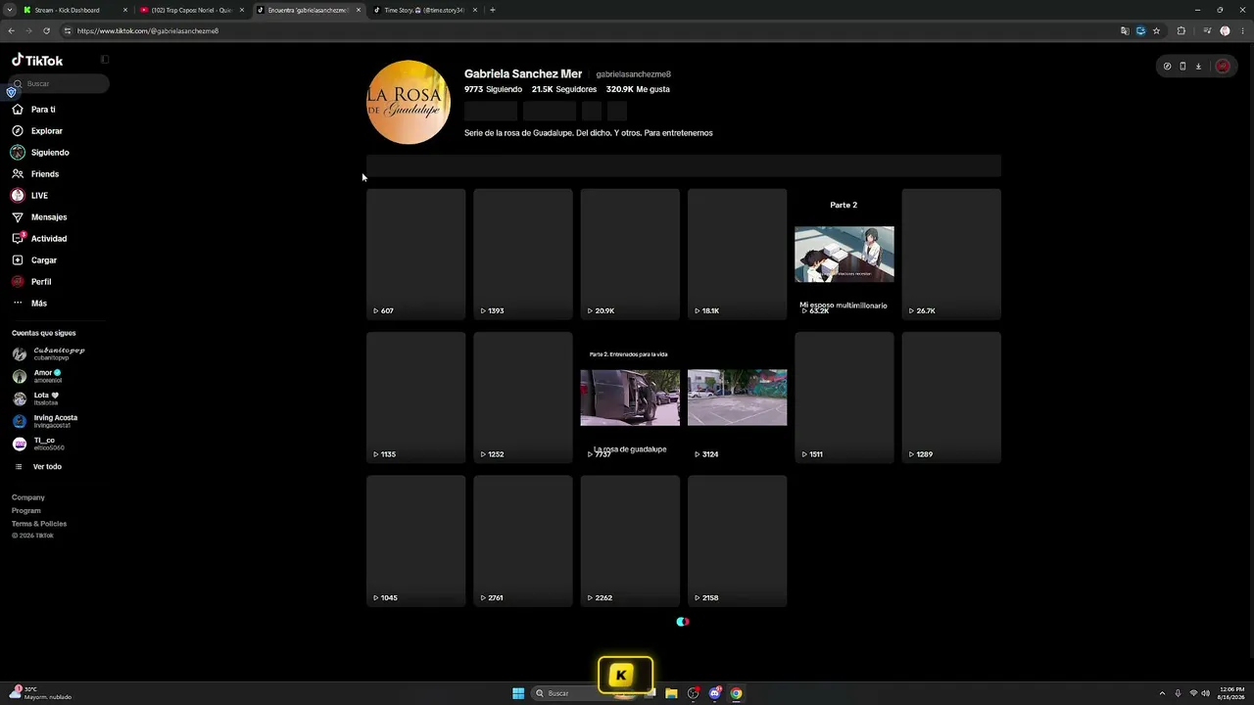Image resolution: width=1254 pixels, height=705 pixels.
Task: Click the 320.9K Me gusta count
Action: pos(638,89)
